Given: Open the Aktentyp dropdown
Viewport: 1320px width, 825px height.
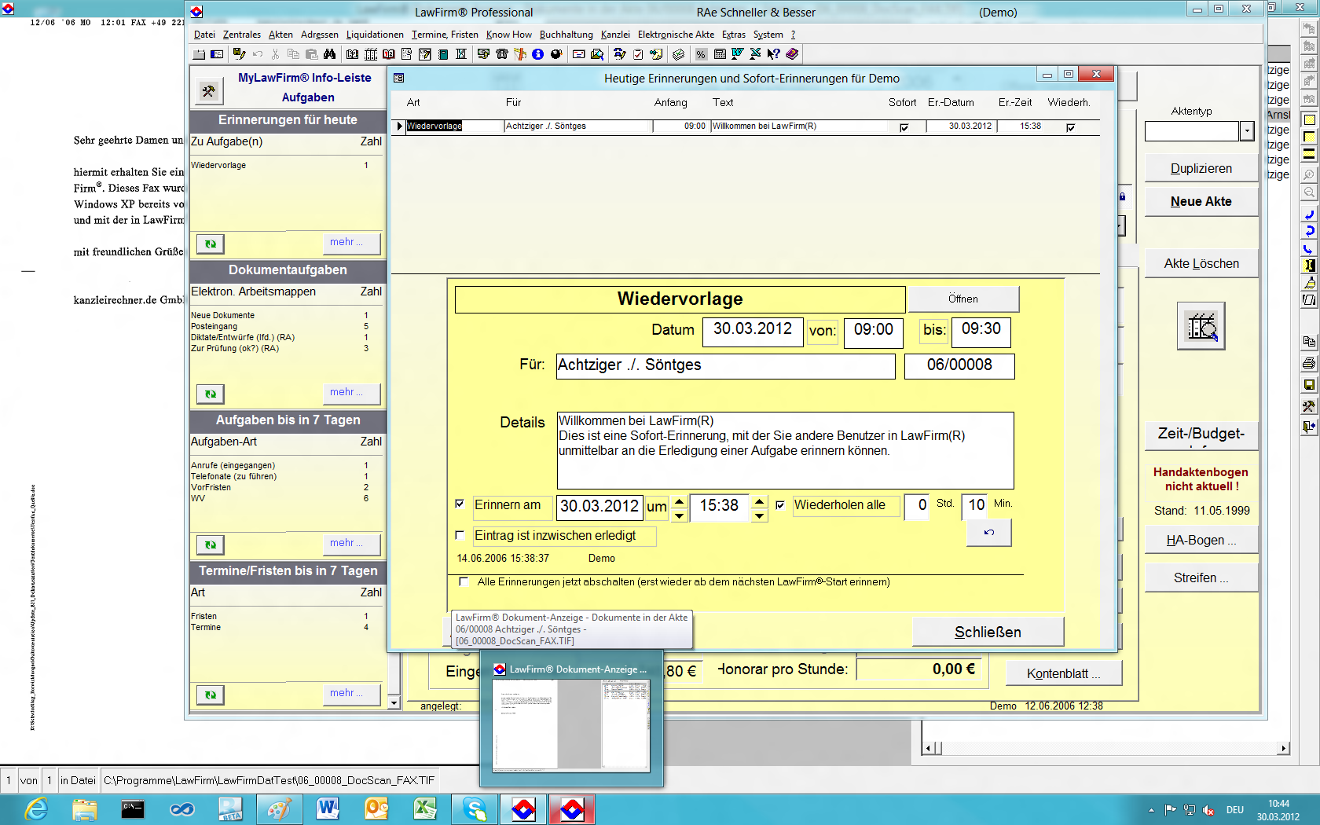Looking at the screenshot, I should pos(1247,131).
